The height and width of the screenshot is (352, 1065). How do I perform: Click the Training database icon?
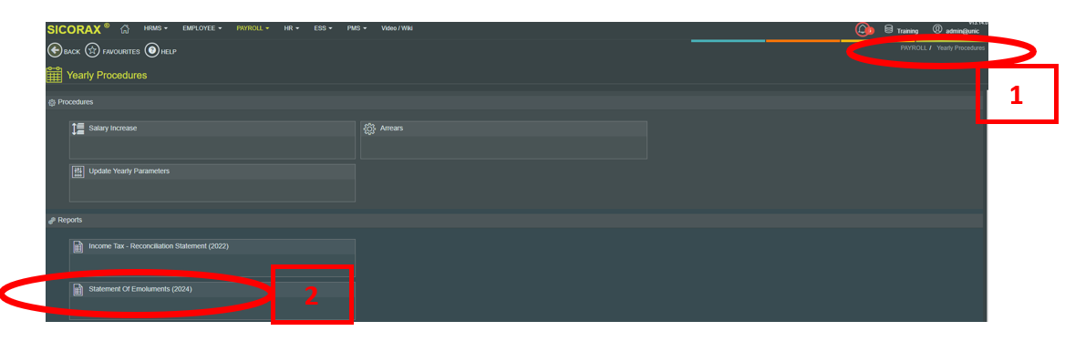[x=888, y=29]
